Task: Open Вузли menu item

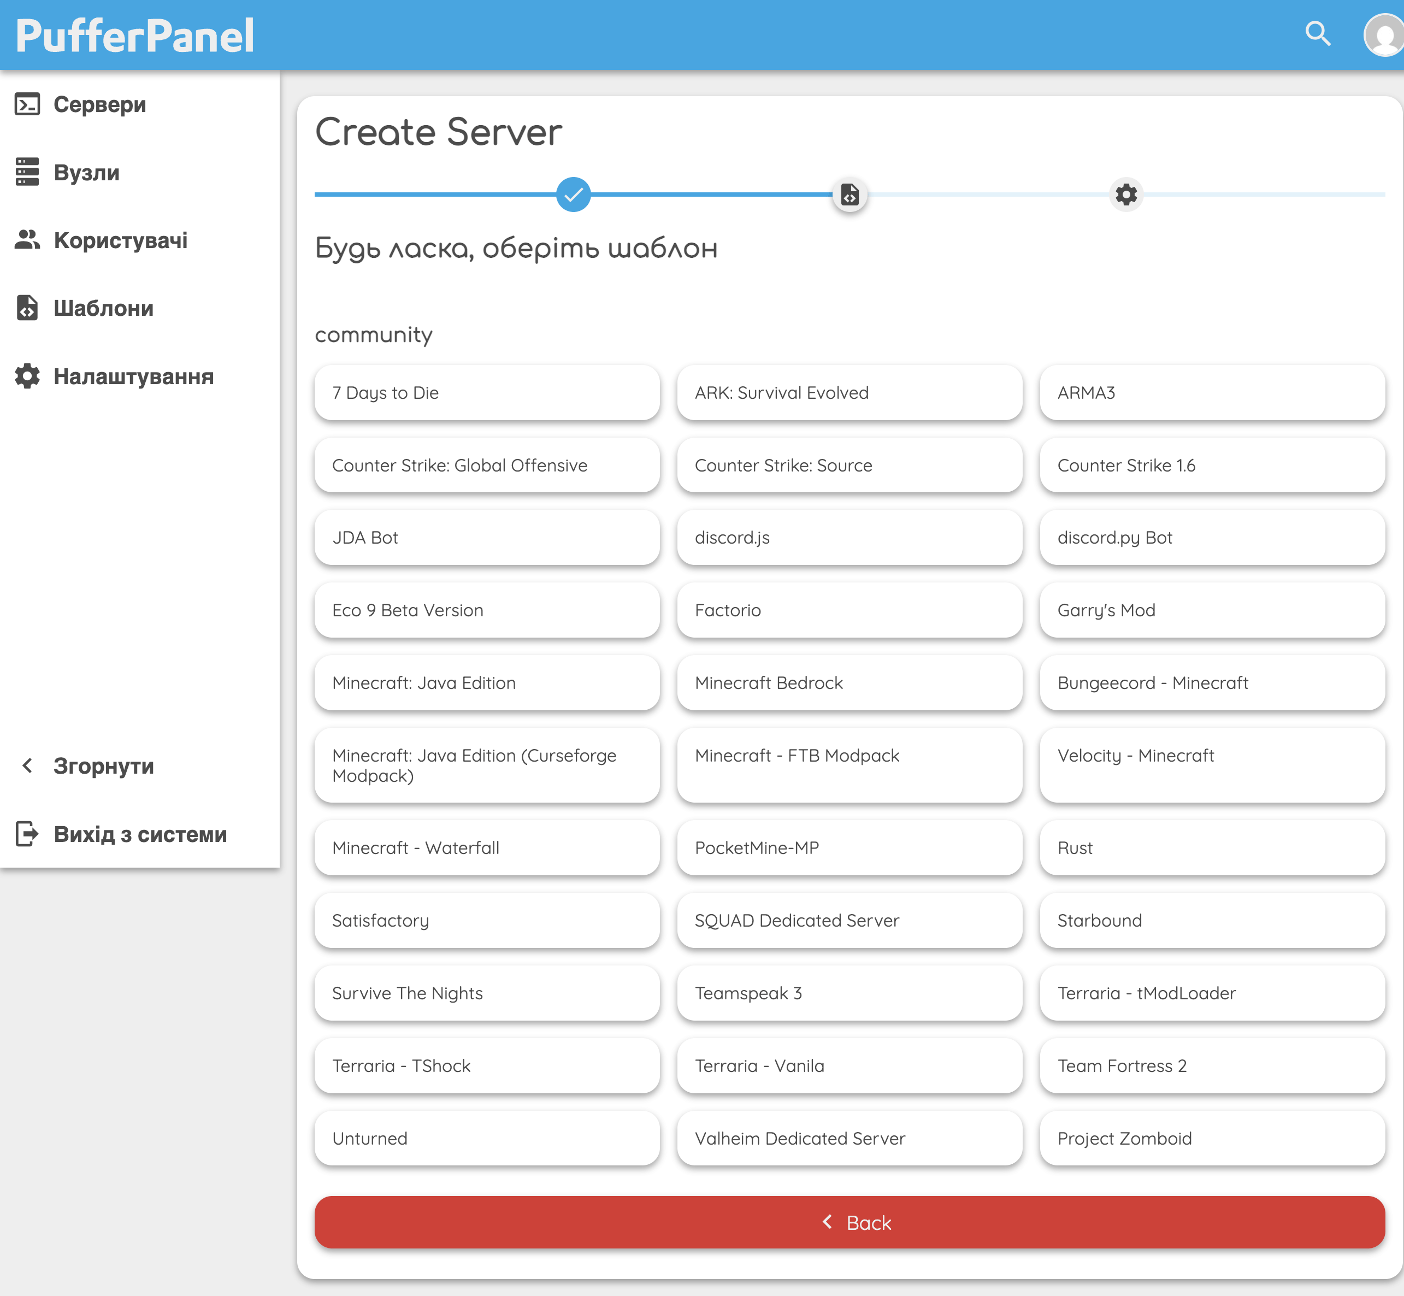Action: pos(140,173)
